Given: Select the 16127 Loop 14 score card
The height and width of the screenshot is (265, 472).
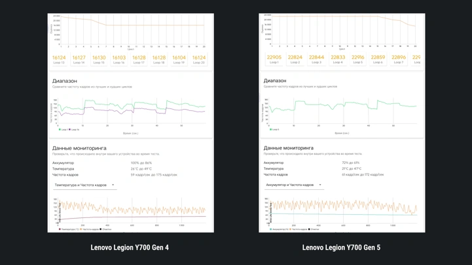Looking at the screenshot, I should click(x=79, y=59).
